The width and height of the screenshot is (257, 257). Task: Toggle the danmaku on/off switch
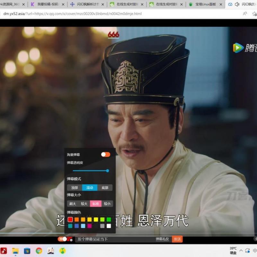click(x=63, y=239)
